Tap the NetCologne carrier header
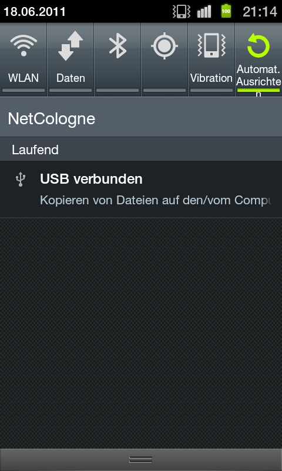Viewport: 282px width, 471px height. tap(52, 119)
